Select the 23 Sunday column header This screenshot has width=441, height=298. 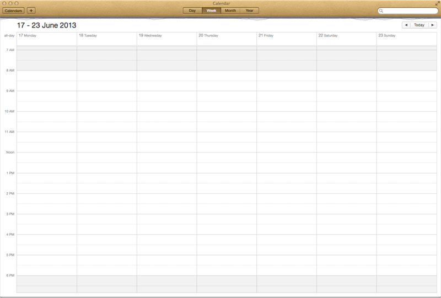pos(407,39)
